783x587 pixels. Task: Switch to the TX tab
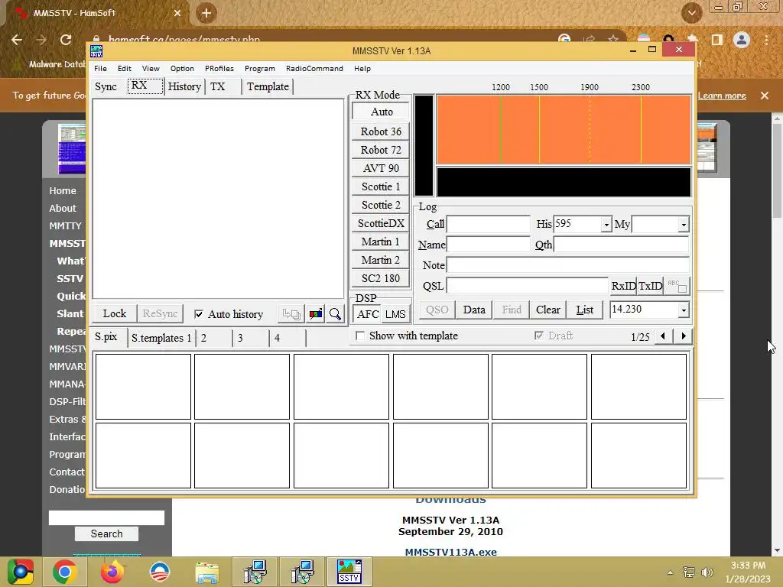[218, 86]
